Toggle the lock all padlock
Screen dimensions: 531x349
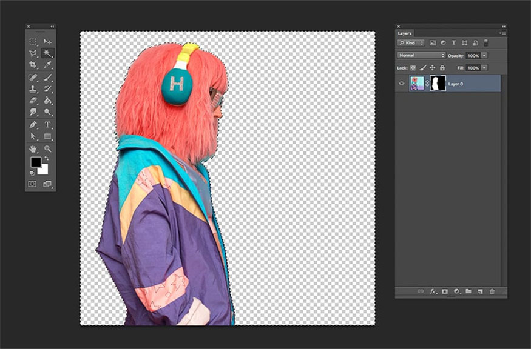click(442, 68)
